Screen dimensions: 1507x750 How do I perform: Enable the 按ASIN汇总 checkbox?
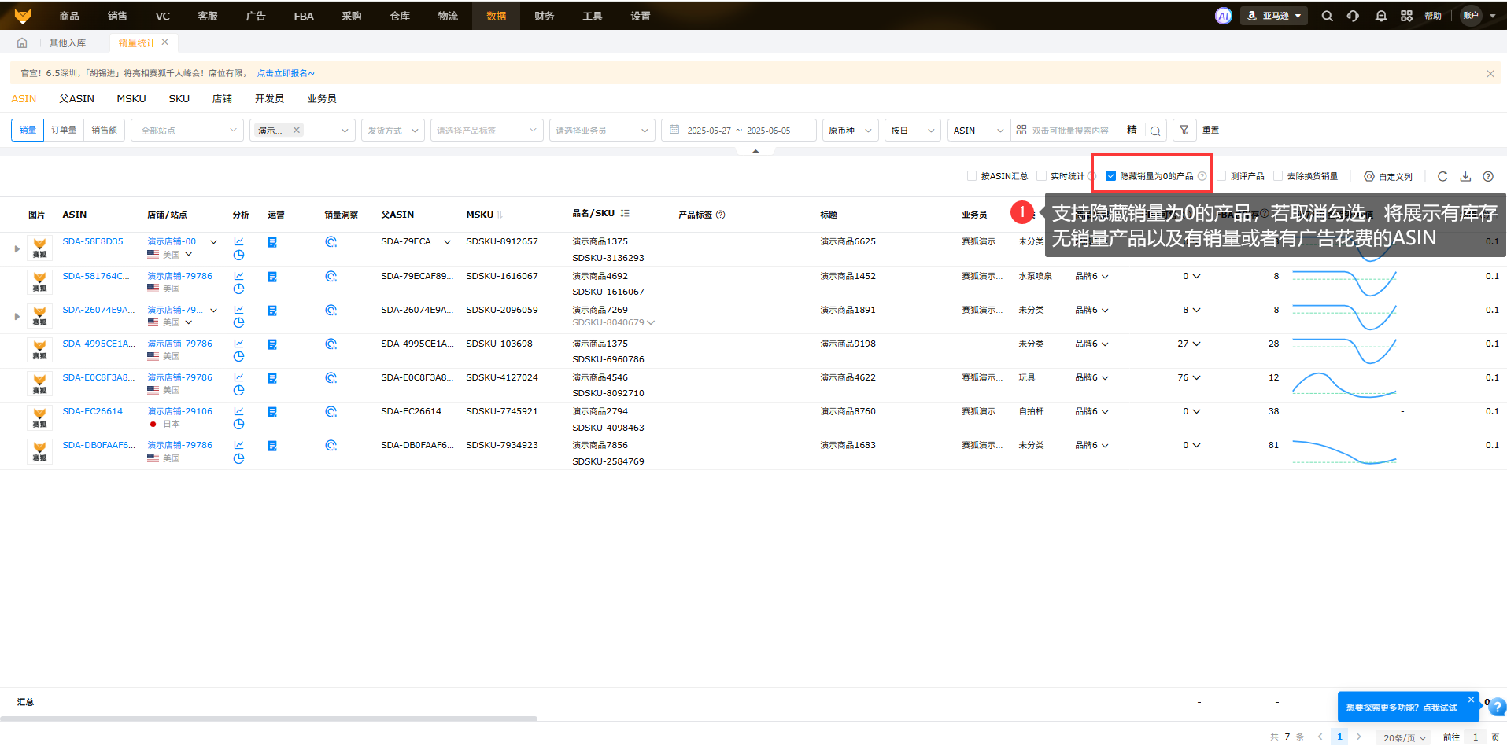pyautogui.click(x=972, y=176)
